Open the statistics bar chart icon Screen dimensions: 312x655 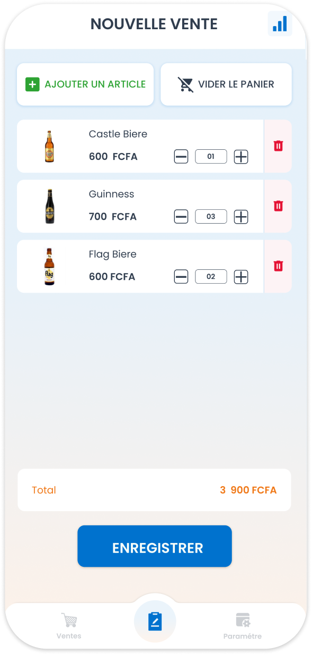tap(280, 24)
